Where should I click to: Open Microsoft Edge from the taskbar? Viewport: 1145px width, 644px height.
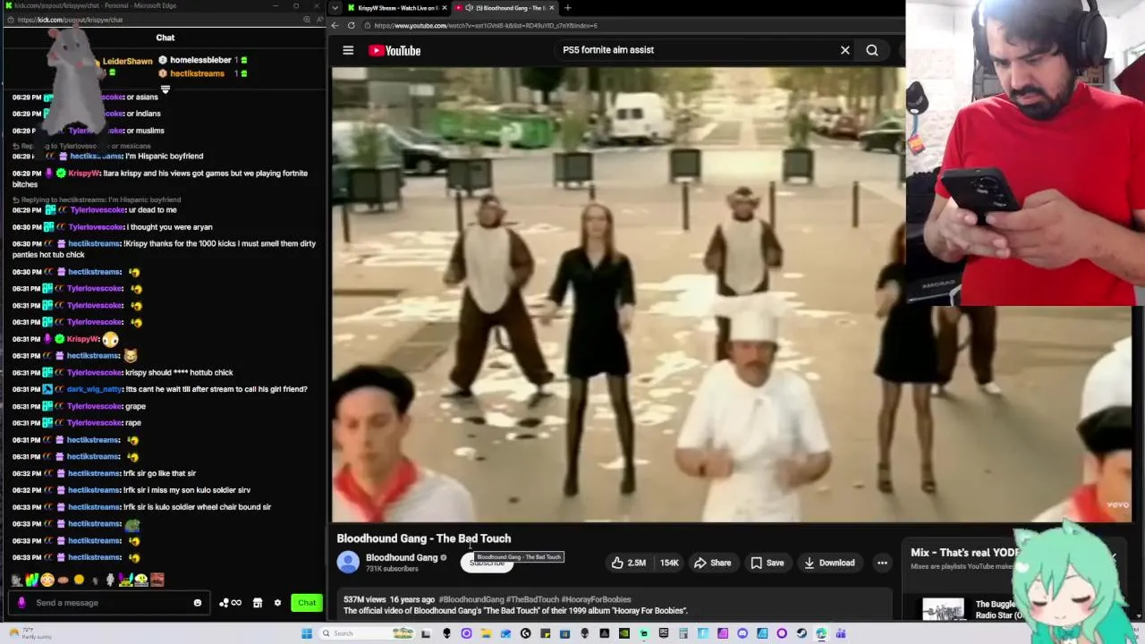[x=821, y=633]
